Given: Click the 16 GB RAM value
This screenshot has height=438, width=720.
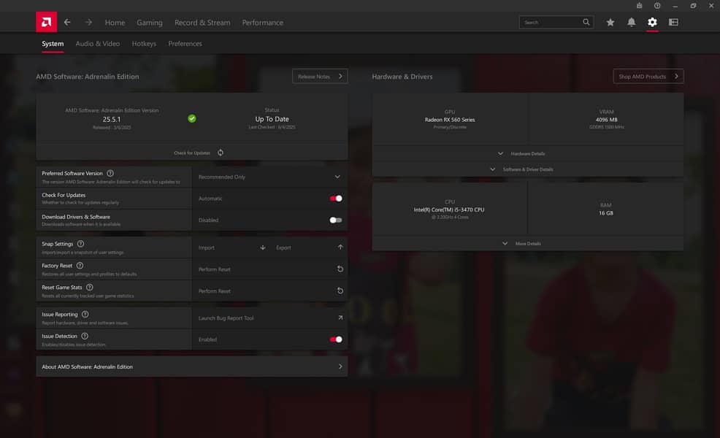Looking at the screenshot, I should coord(605,213).
